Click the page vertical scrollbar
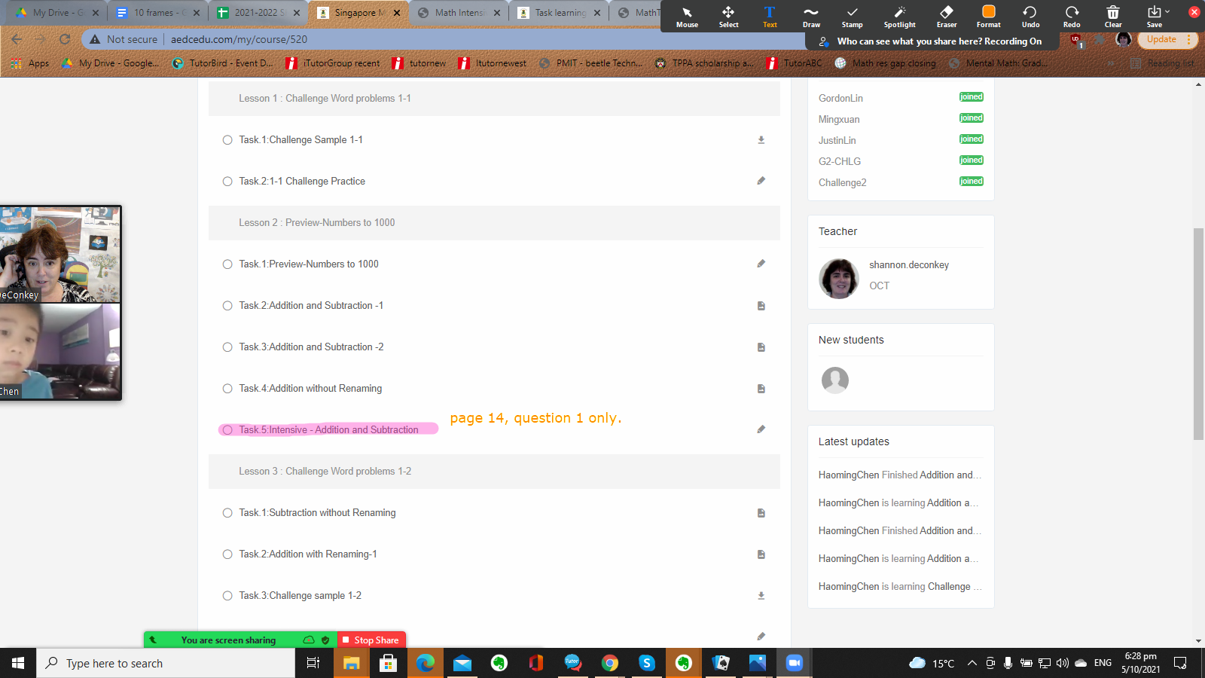 coord(1198,334)
